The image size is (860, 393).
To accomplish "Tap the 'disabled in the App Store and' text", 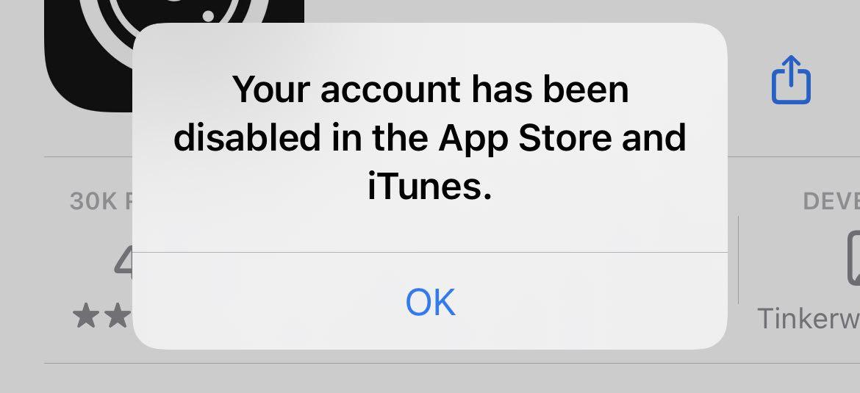I will pyautogui.click(x=430, y=137).
